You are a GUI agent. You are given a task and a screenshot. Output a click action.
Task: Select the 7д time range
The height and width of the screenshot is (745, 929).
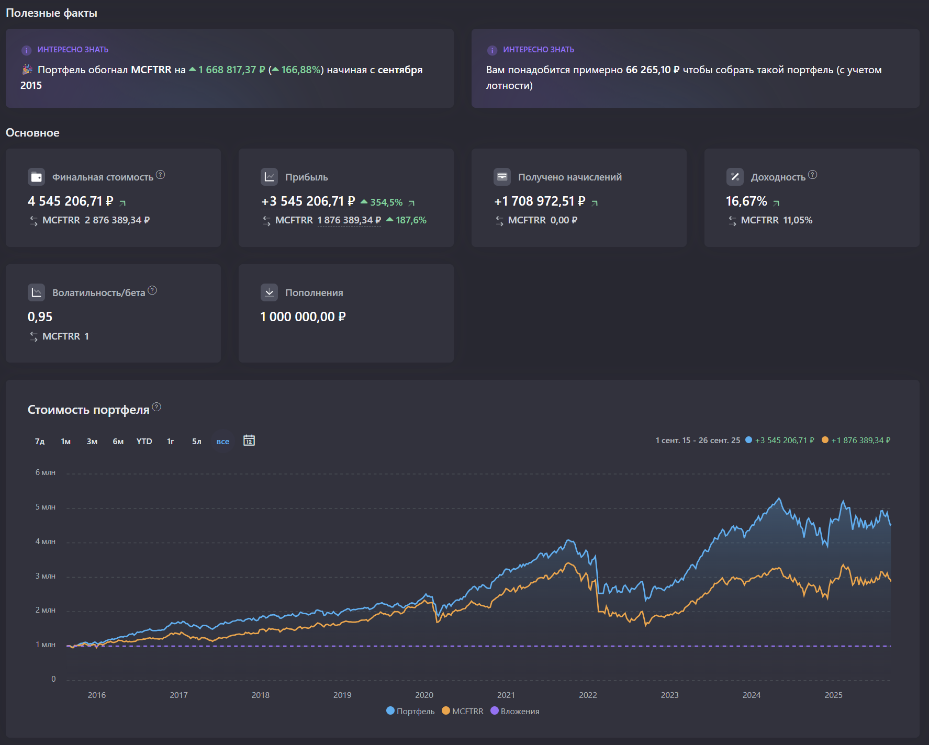pyautogui.click(x=40, y=442)
